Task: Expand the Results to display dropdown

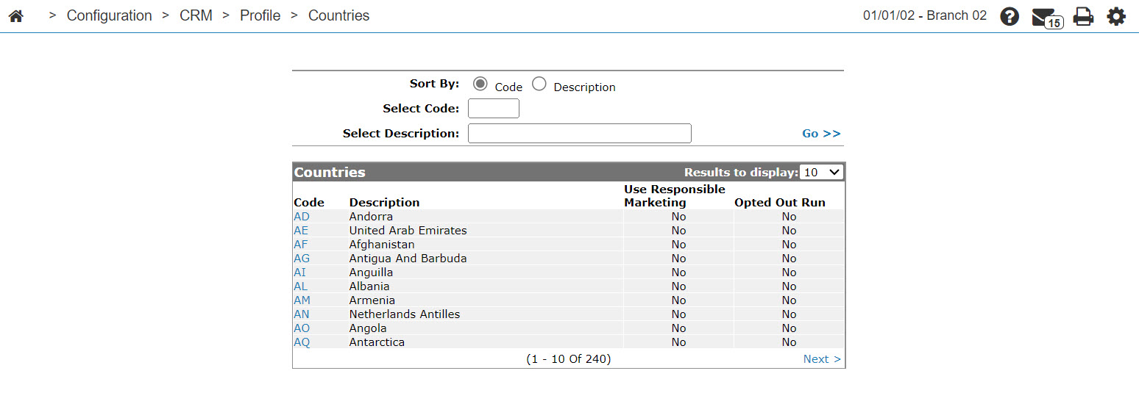Action: point(822,172)
